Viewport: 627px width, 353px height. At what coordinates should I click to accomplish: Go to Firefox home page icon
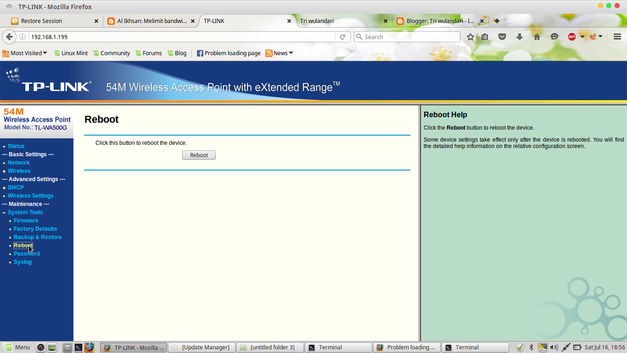(537, 37)
